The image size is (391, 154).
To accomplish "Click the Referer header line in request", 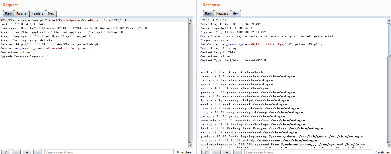I will click(x=50, y=44).
